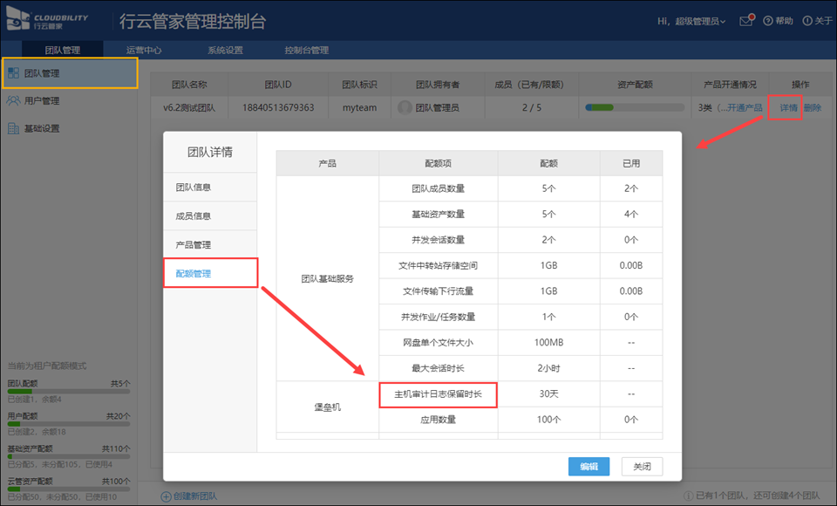
Task: Click the 删除 link in team row
Action: 812,107
